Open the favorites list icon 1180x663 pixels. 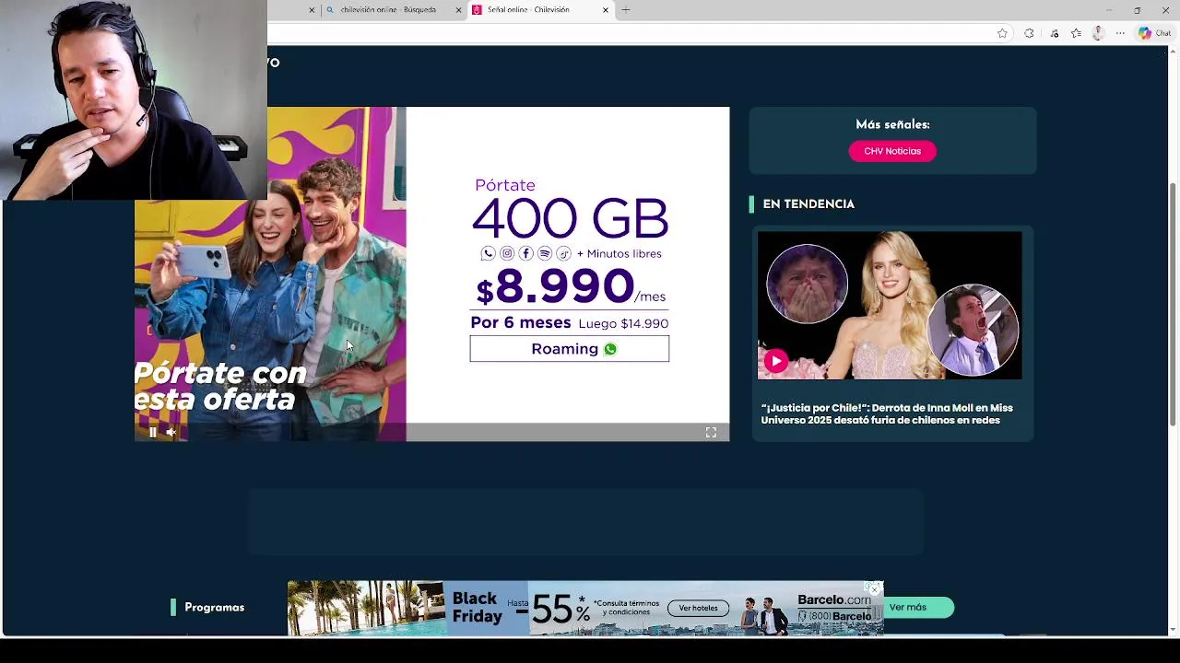1076,33
